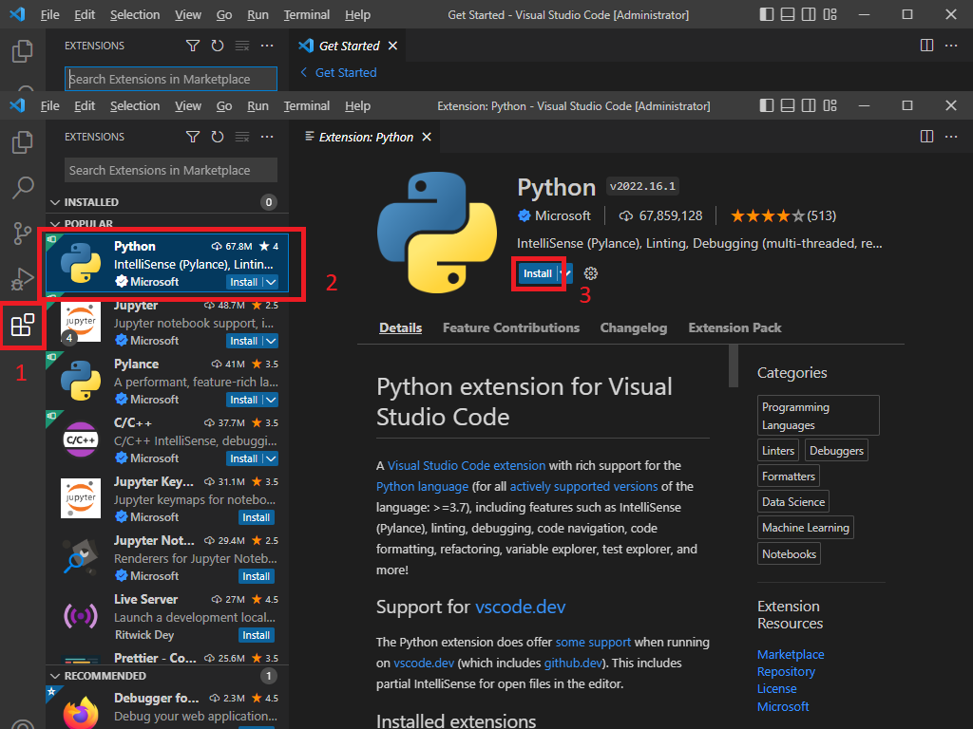
Task: Toggle primary side bar in back window title bar
Action: [x=767, y=14]
